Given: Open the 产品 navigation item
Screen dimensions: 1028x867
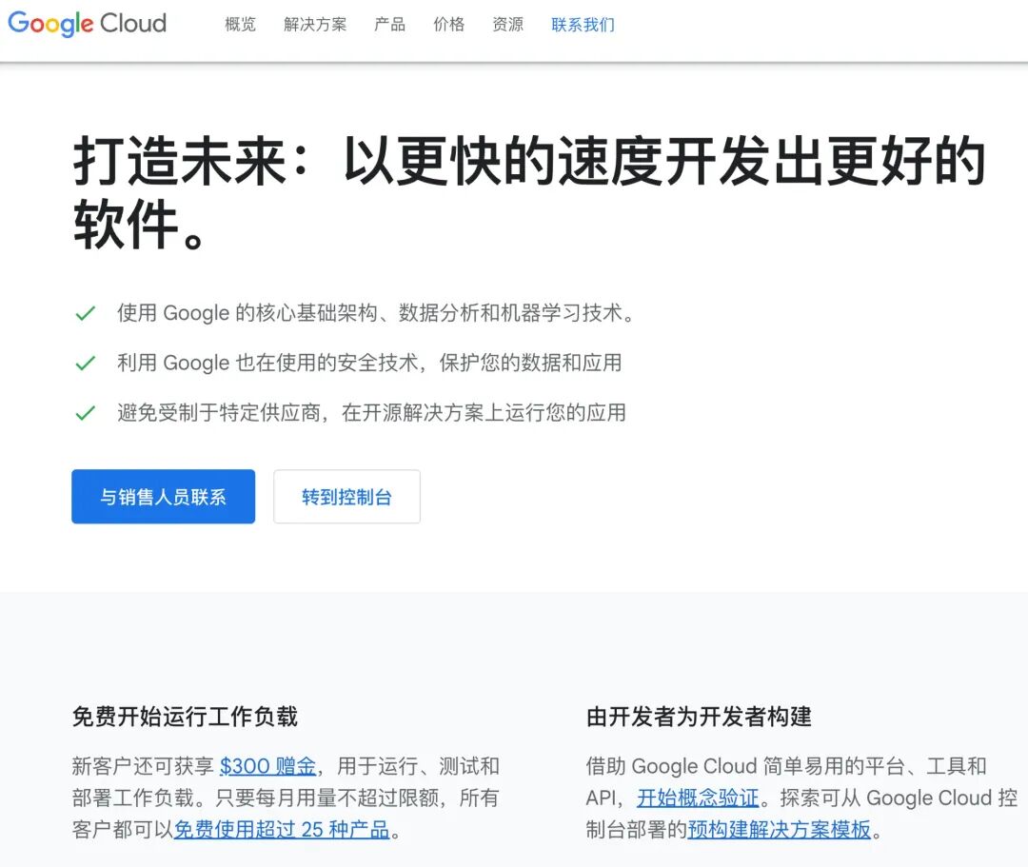Looking at the screenshot, I should [389, 25].
